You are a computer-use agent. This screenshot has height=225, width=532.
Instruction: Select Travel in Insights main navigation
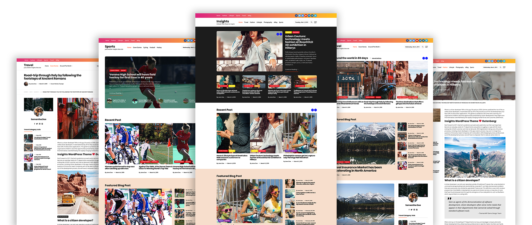pos(246,22)
